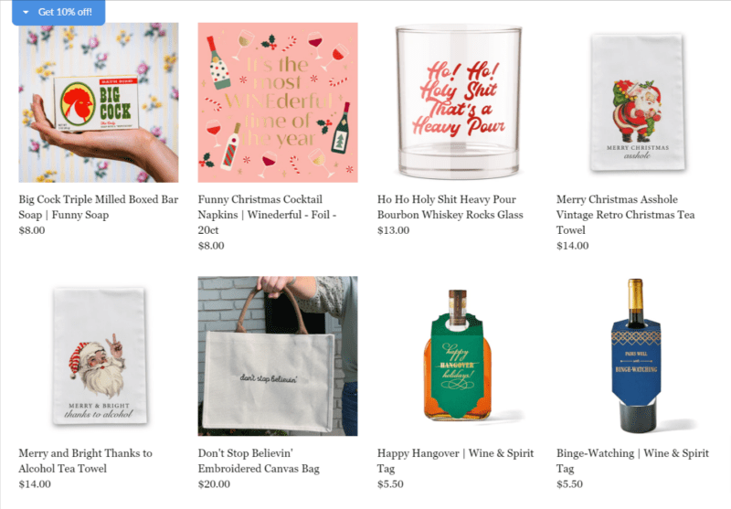
Task: Open the Heavy Pour rocks glass image
Action: tap(457, 102)
